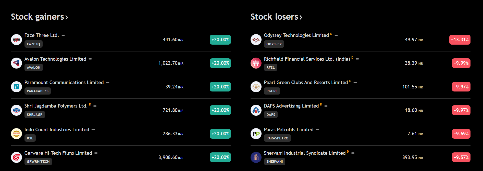The height and width of the screenshot is (171, 483).
Task: Click Odyssey's −13.31% change badge
Action: 460,40
